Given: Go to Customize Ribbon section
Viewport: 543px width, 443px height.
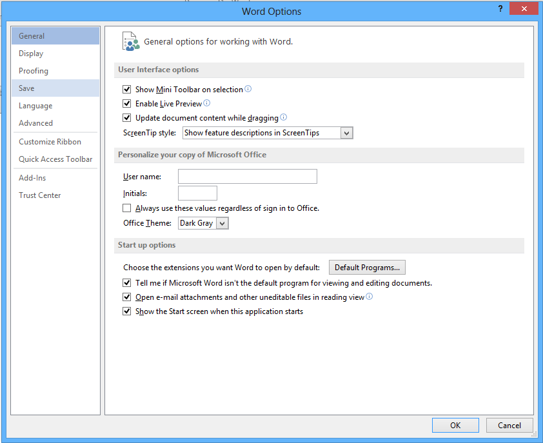Looking at the screenshot, I should pos(50,142).
